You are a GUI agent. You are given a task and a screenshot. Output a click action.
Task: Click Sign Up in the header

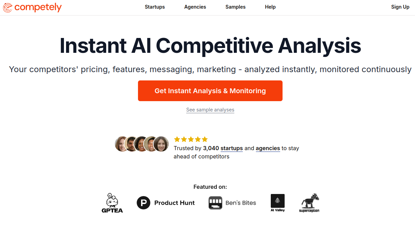click(x=400, y=7)
